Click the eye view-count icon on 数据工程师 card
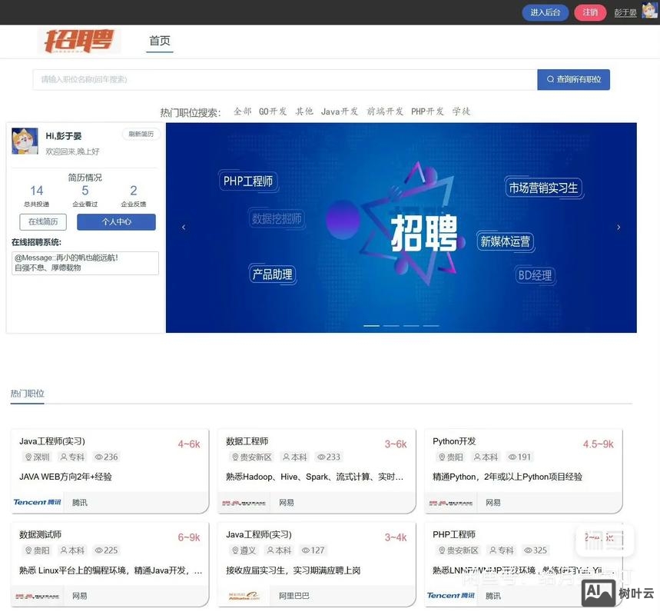This screenshot has width=660, height=615. [323, 455]
